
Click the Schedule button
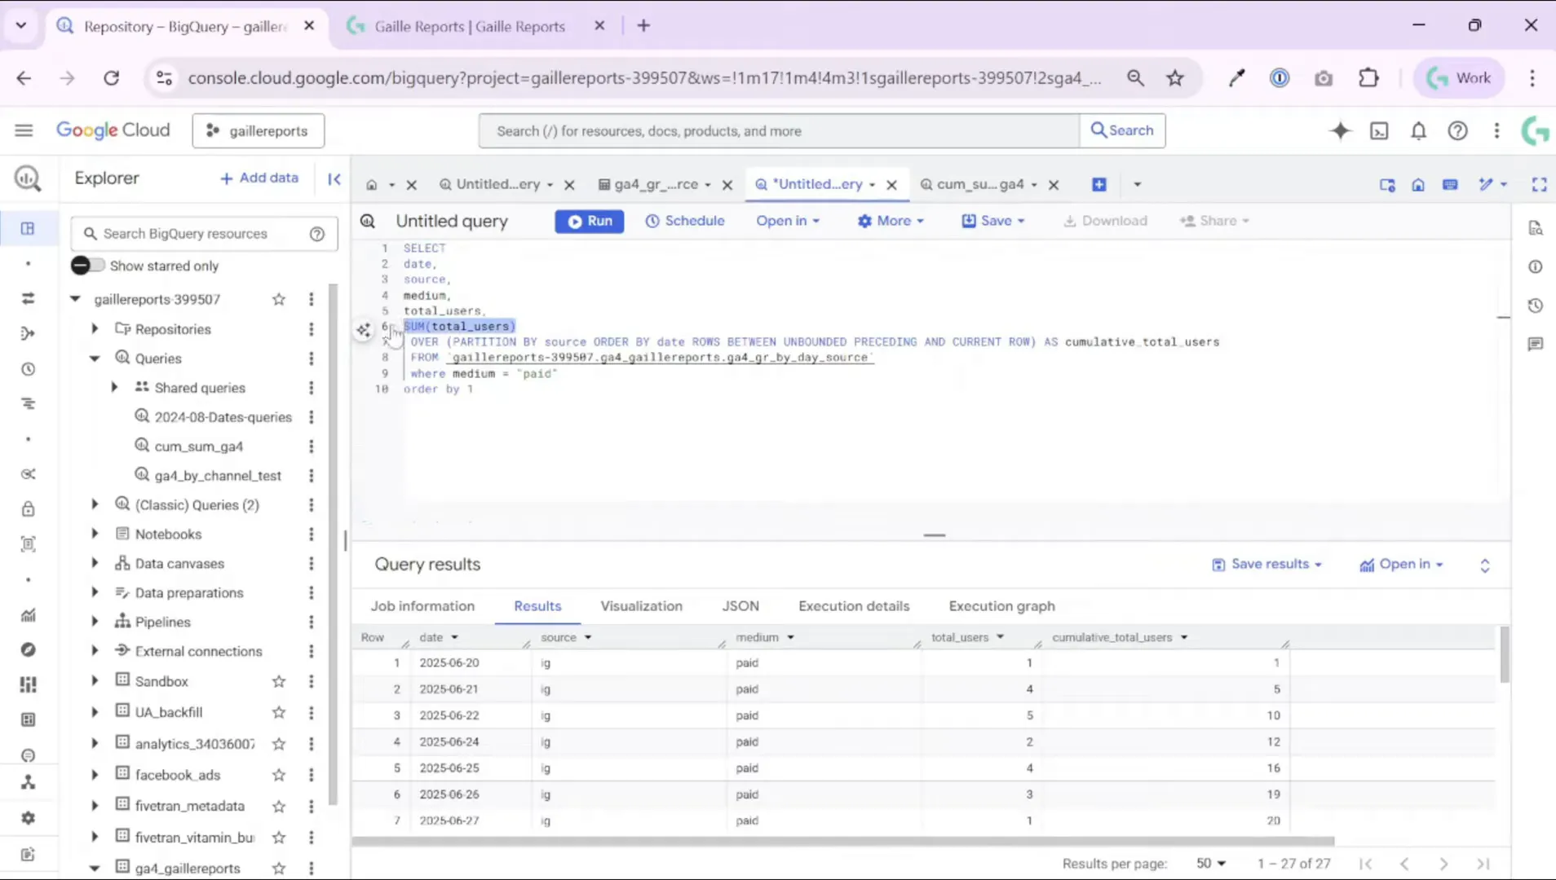685,221
